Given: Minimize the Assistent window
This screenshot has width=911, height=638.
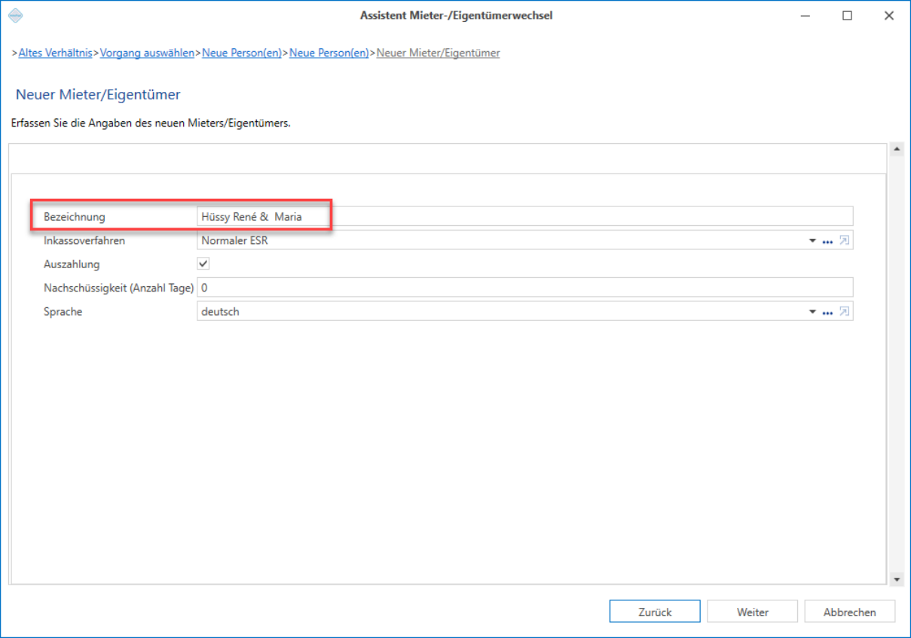Looking at the screenshot, I should tap(806, 15).
